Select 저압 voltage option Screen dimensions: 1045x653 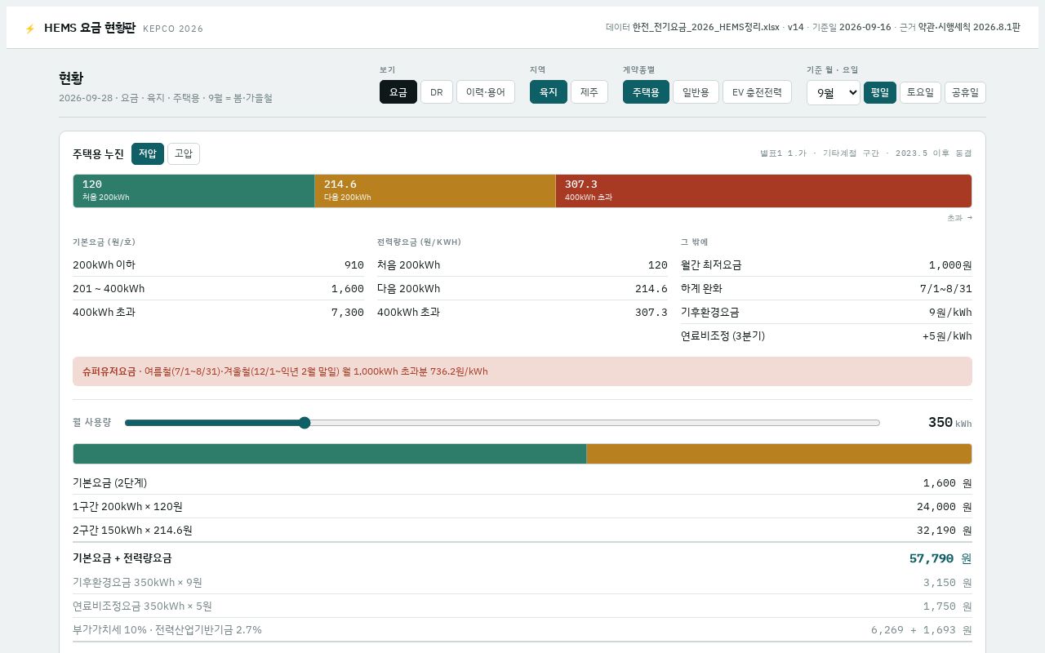(148, 153)
